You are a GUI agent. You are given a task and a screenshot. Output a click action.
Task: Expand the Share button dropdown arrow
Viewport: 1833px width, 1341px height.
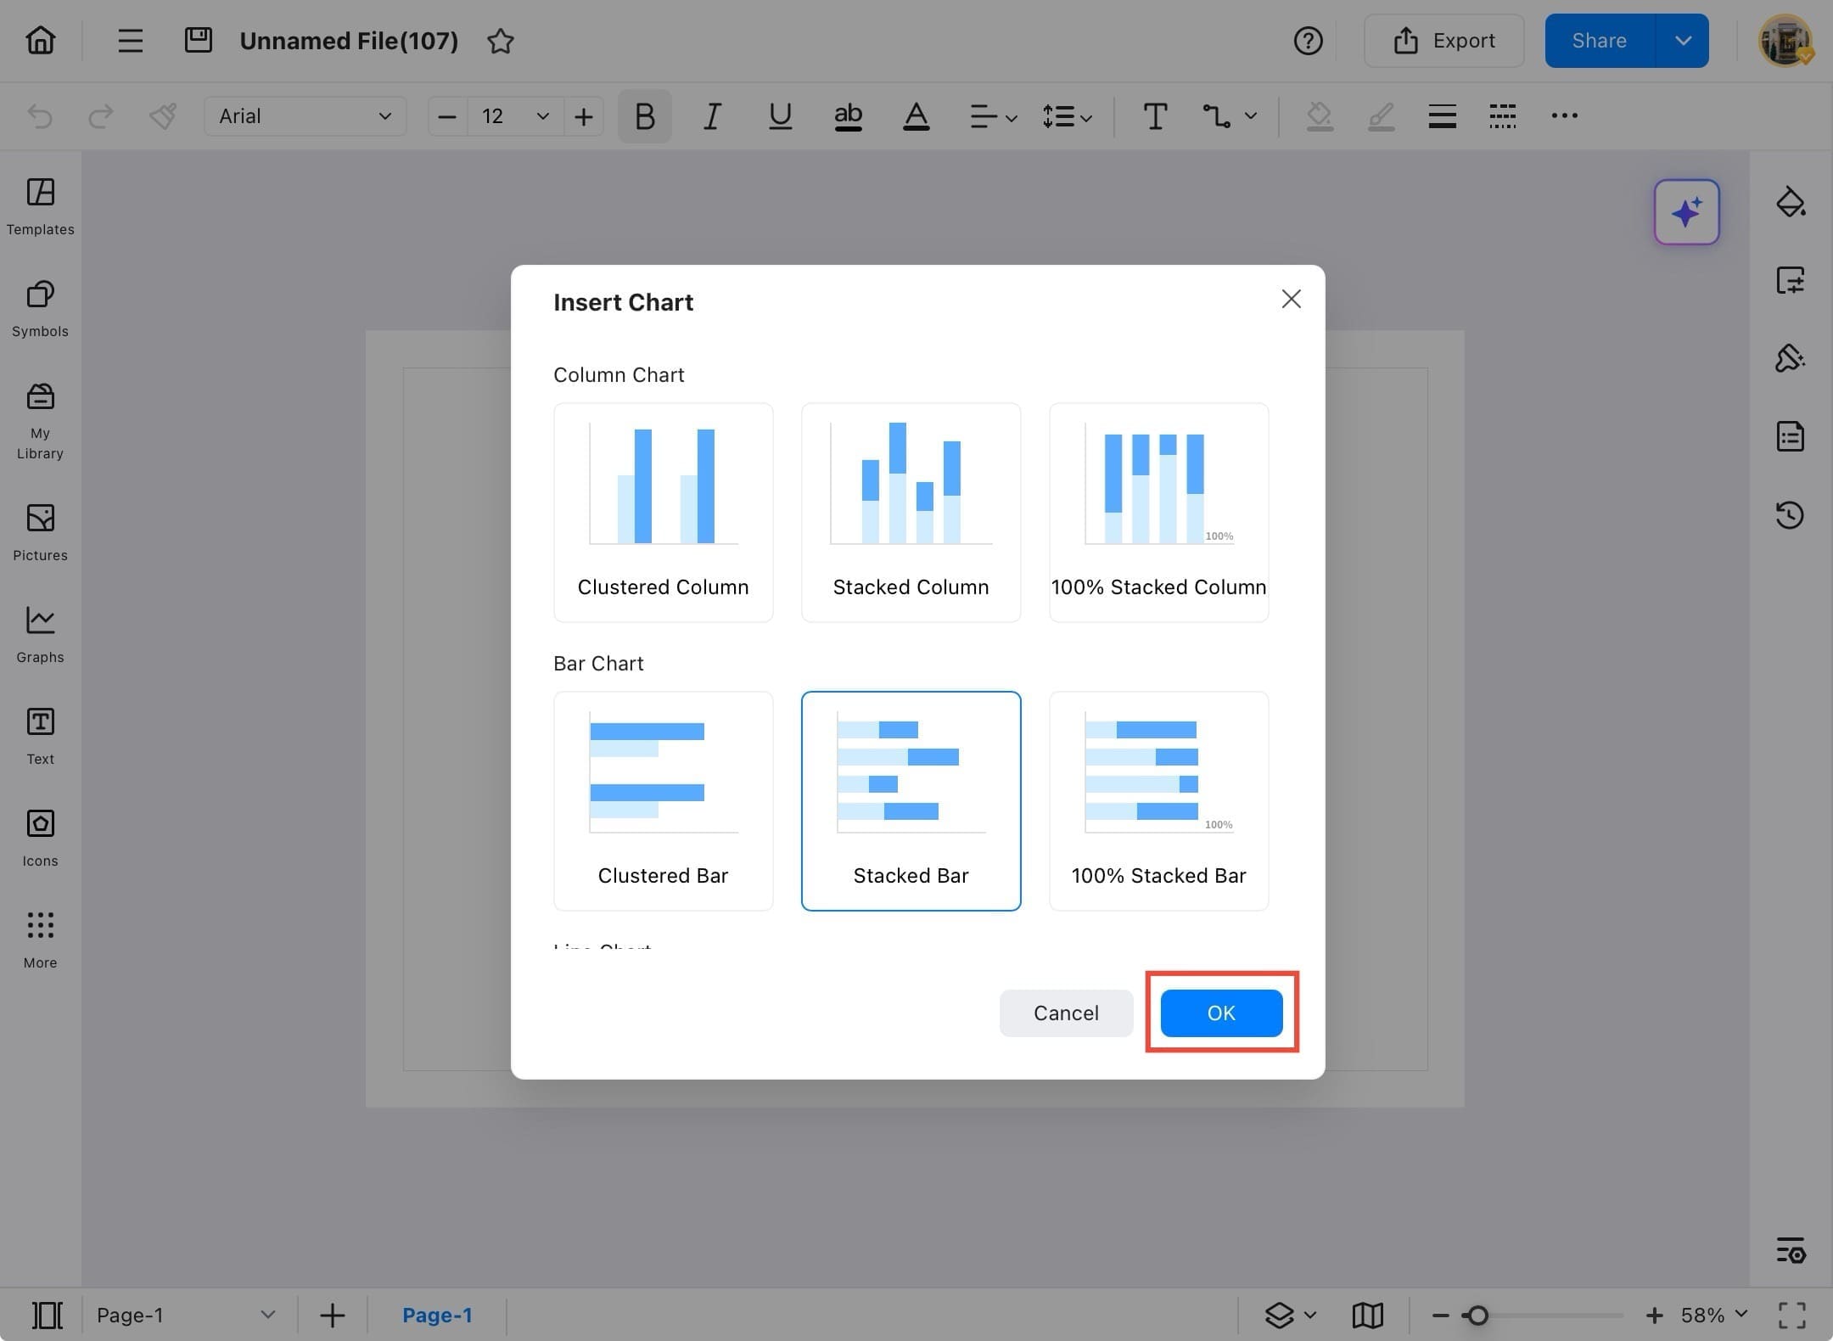1683,41
